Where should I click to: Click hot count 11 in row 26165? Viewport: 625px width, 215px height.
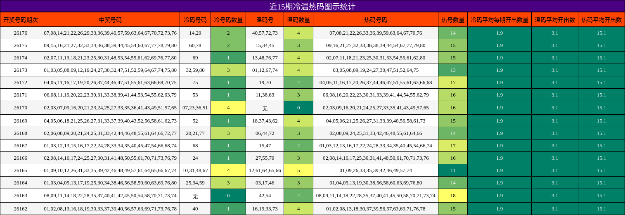453,170
